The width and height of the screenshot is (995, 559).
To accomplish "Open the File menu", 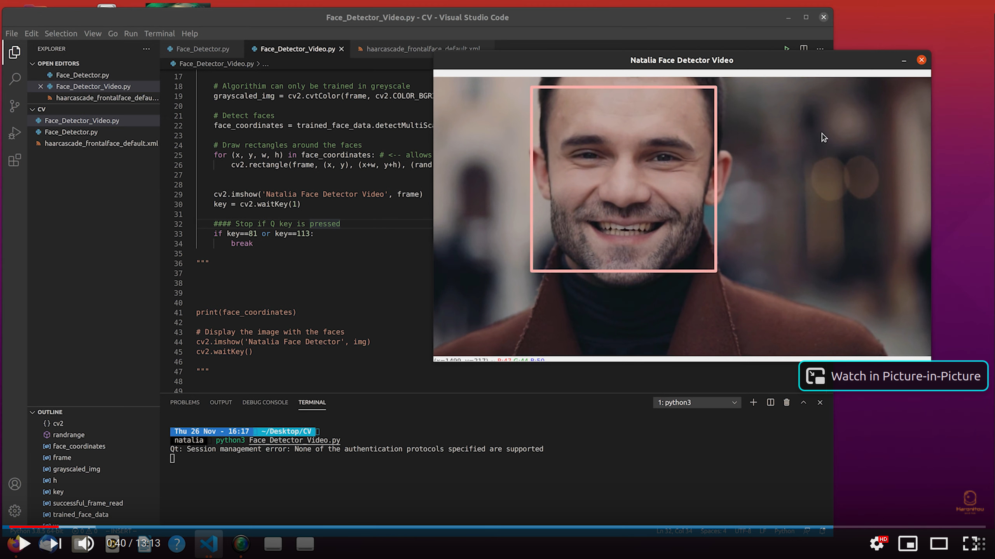I will [12, 34].
